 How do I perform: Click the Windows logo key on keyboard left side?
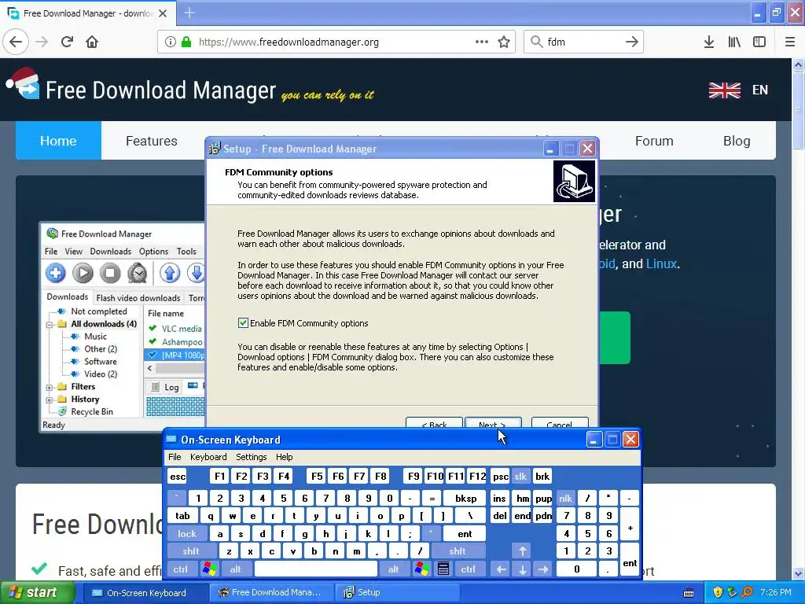(209, 569)
